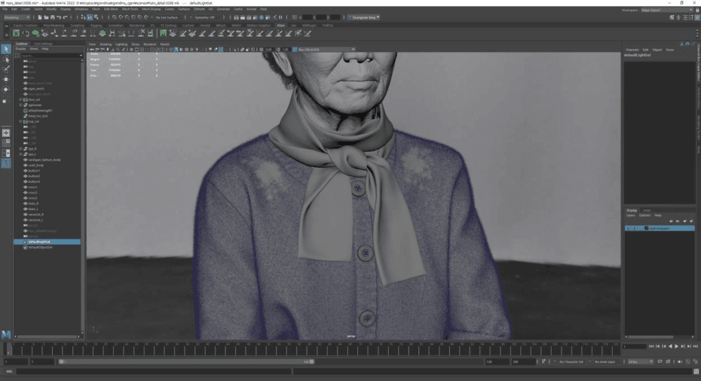The width and height of the screenshot is (701, 381).
Task: Activate the Lasso select tool
Action: pyautogui.click(x=6, y=60)
